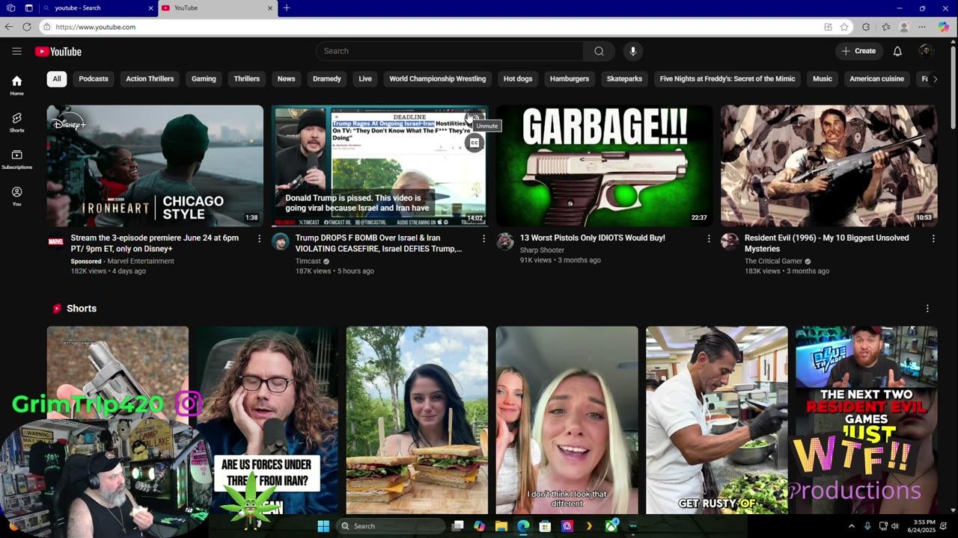Viewport: 958px width, 538px height.
Task: Select the World Championship Wrestling chip
Action: click(437, 78)
